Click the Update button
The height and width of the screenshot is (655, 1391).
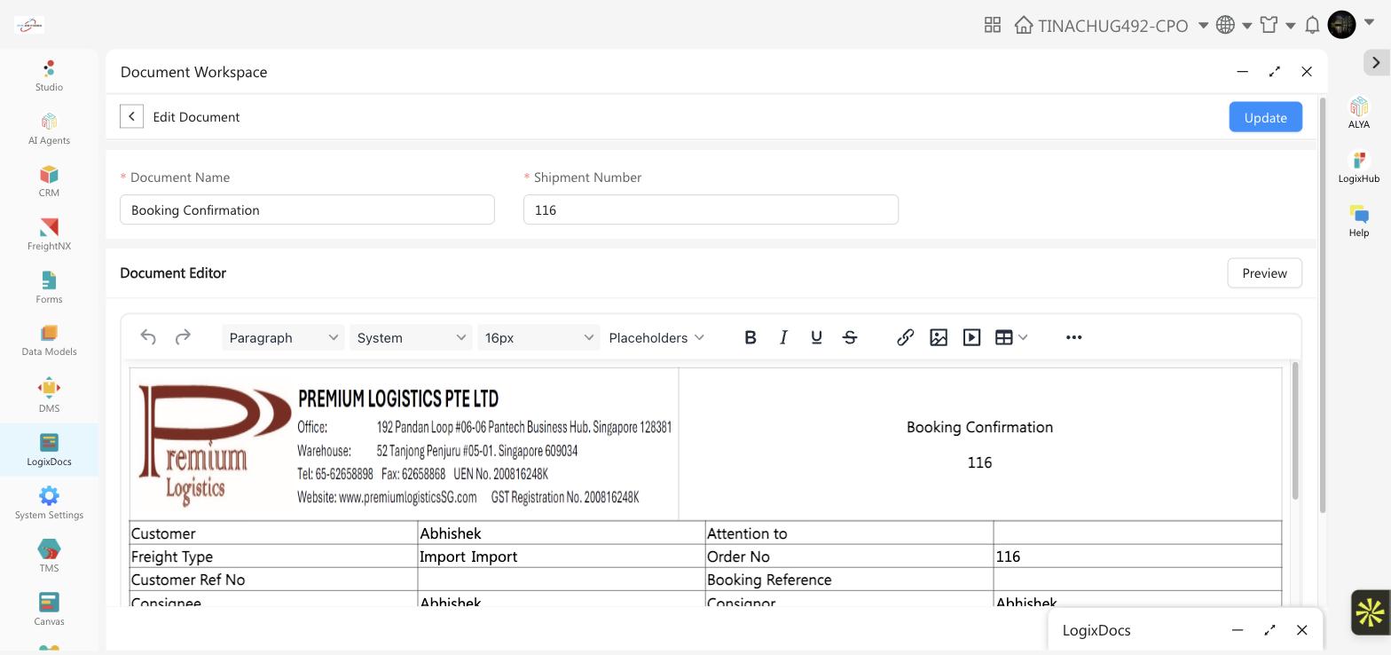[x=1265, y=117]
